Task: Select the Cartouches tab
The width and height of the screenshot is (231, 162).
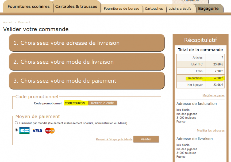Action: (x=154, y=9)
